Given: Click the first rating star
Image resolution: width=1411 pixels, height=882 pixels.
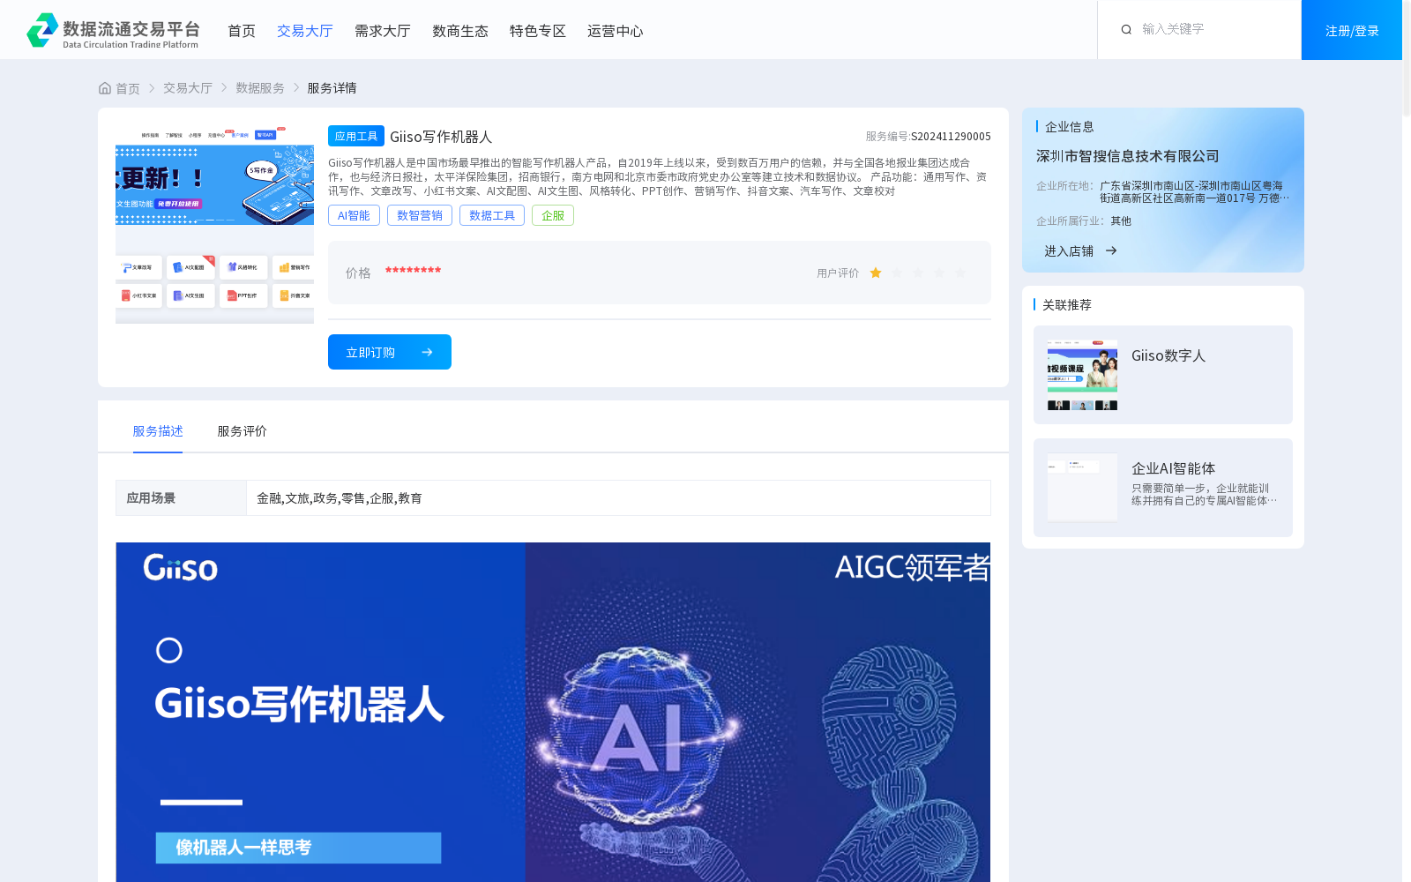Looking at the screenshot, I should pos(876,273).
